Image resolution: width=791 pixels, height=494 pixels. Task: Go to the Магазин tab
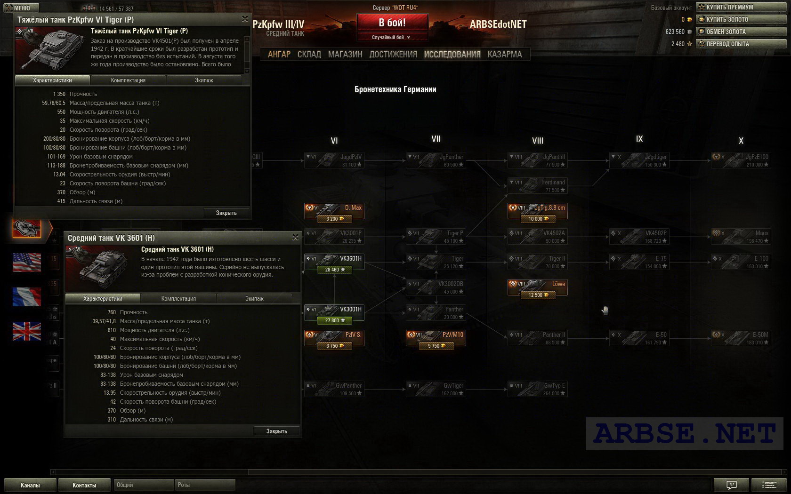pos(345,54)
